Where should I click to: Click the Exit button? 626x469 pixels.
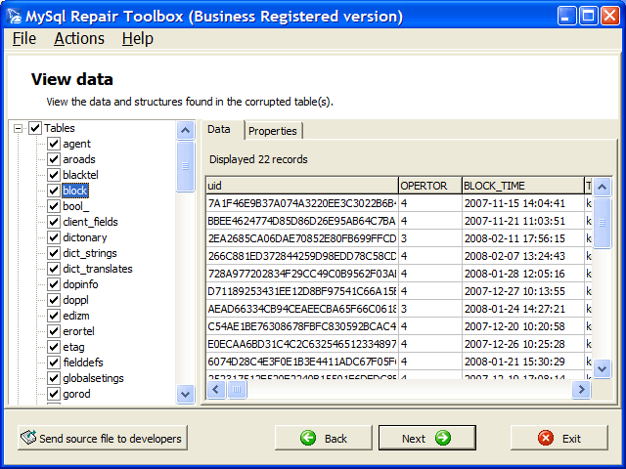tap(559, 438)
